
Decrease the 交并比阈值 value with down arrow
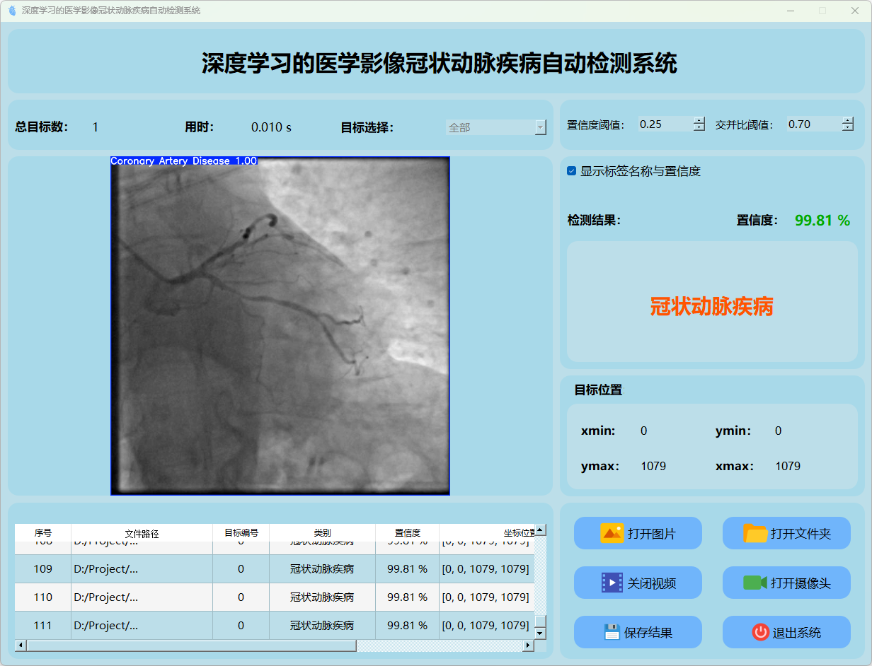click(848, 128)
